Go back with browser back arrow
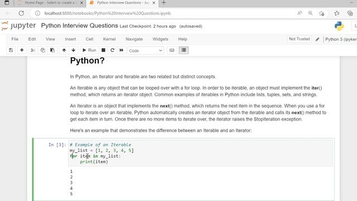Image resolution: width=357 pixels, height=201 pixels. [x=8, y=13]
